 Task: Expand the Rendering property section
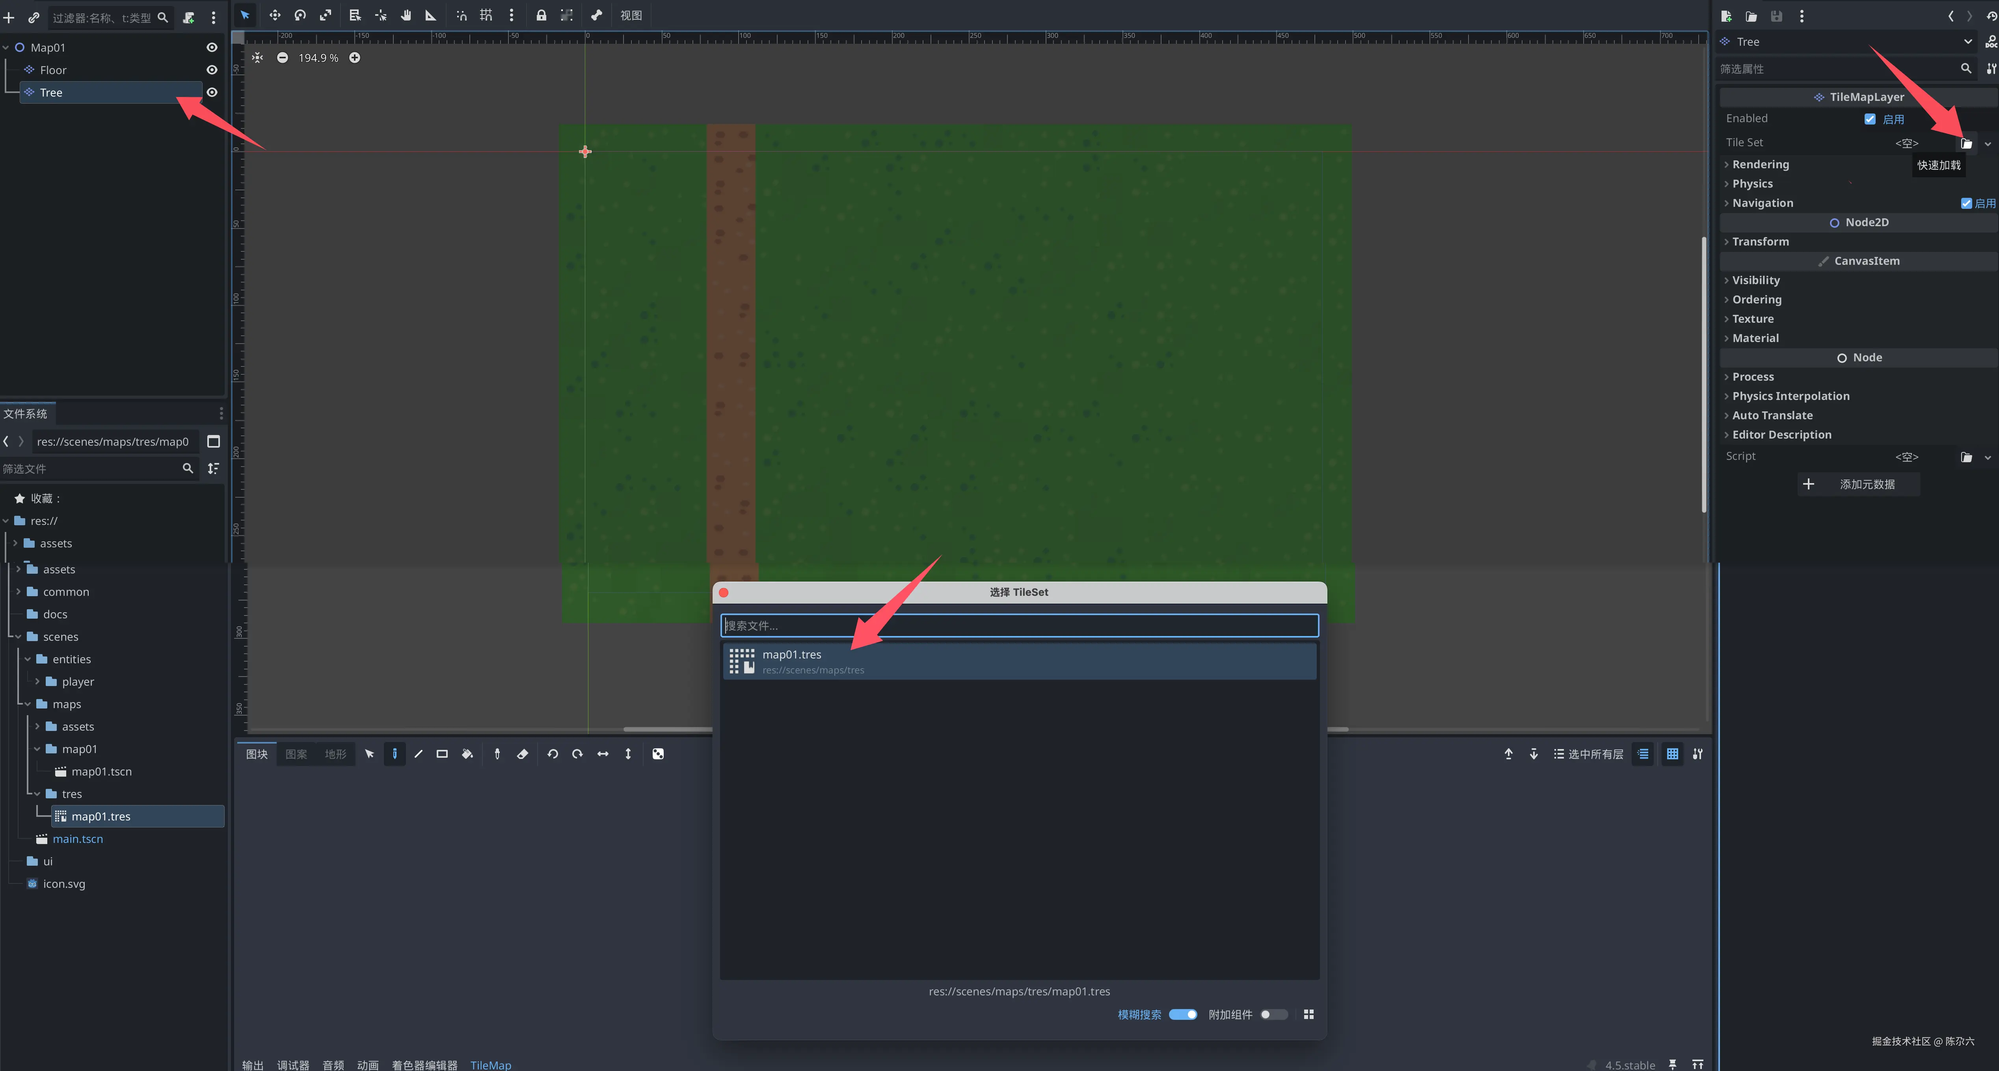click(x=1760, y=165)
